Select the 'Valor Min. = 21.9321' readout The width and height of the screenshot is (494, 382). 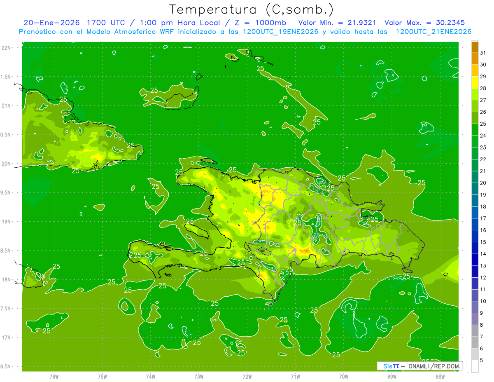coord(337,23)
